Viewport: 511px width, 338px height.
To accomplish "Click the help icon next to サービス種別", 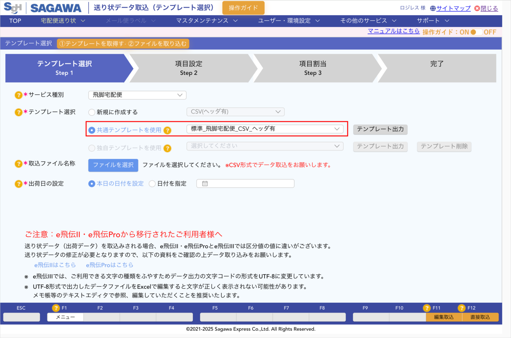I will click(18, 95).
